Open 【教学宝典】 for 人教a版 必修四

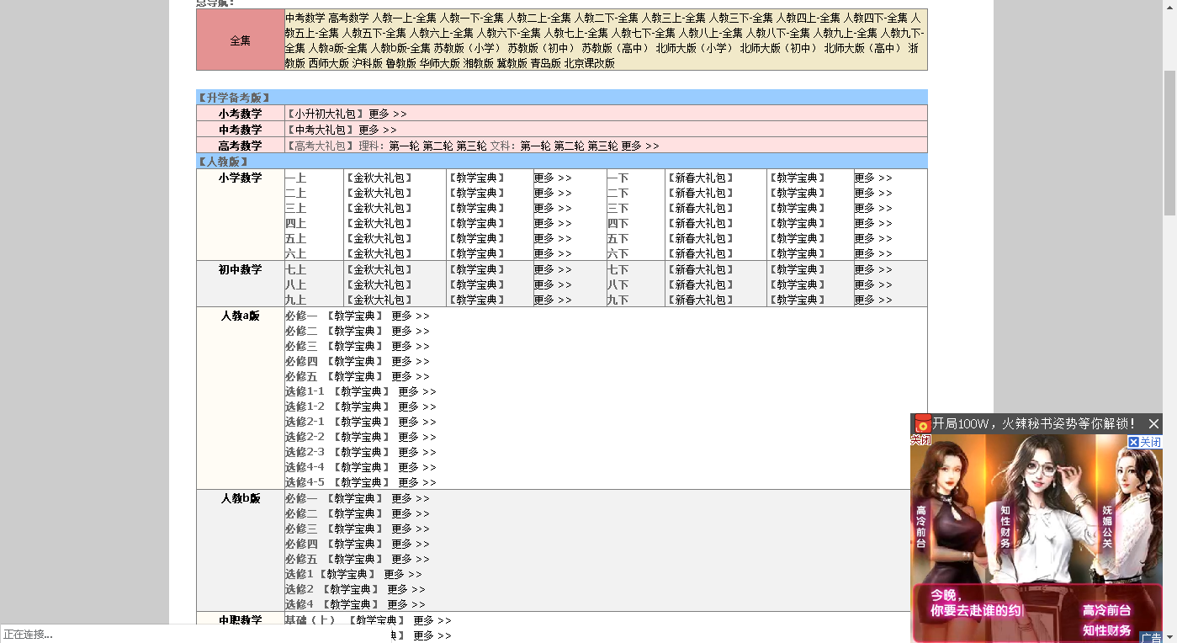click(354, 361)
